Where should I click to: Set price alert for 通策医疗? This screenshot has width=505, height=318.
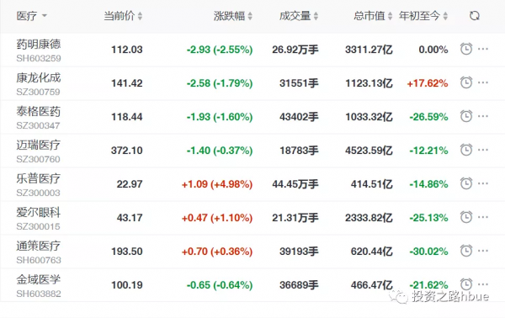[466, 251]
